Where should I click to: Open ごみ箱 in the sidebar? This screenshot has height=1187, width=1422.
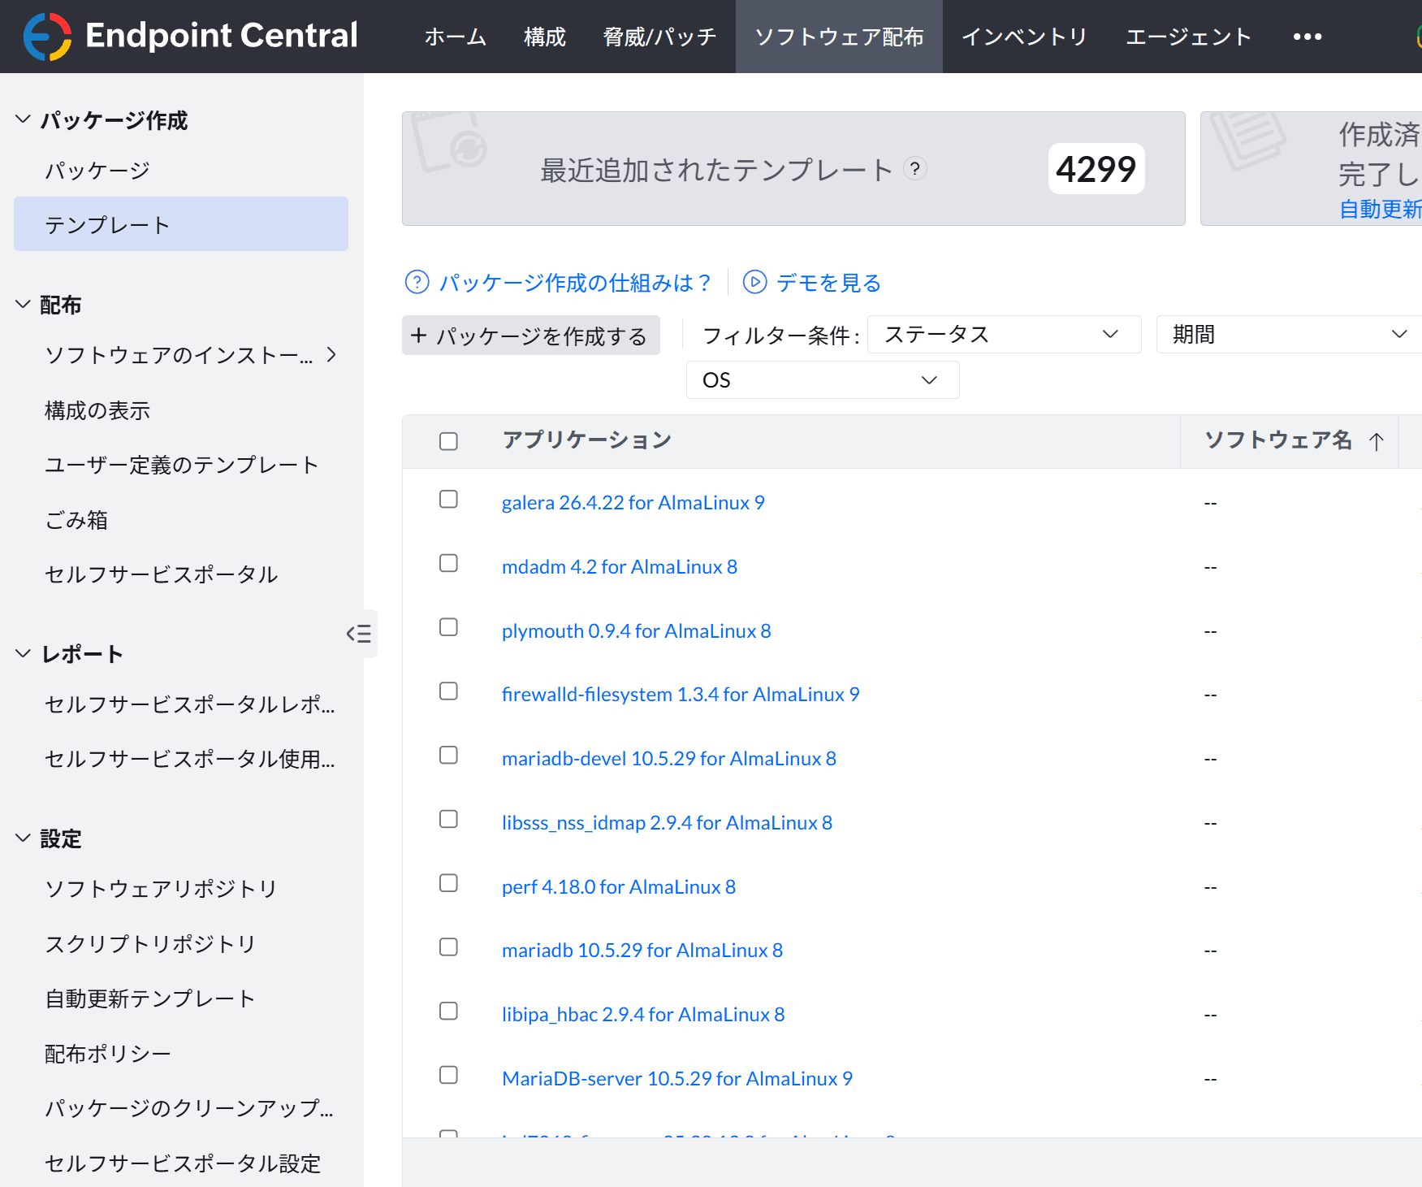pos(76,520)
